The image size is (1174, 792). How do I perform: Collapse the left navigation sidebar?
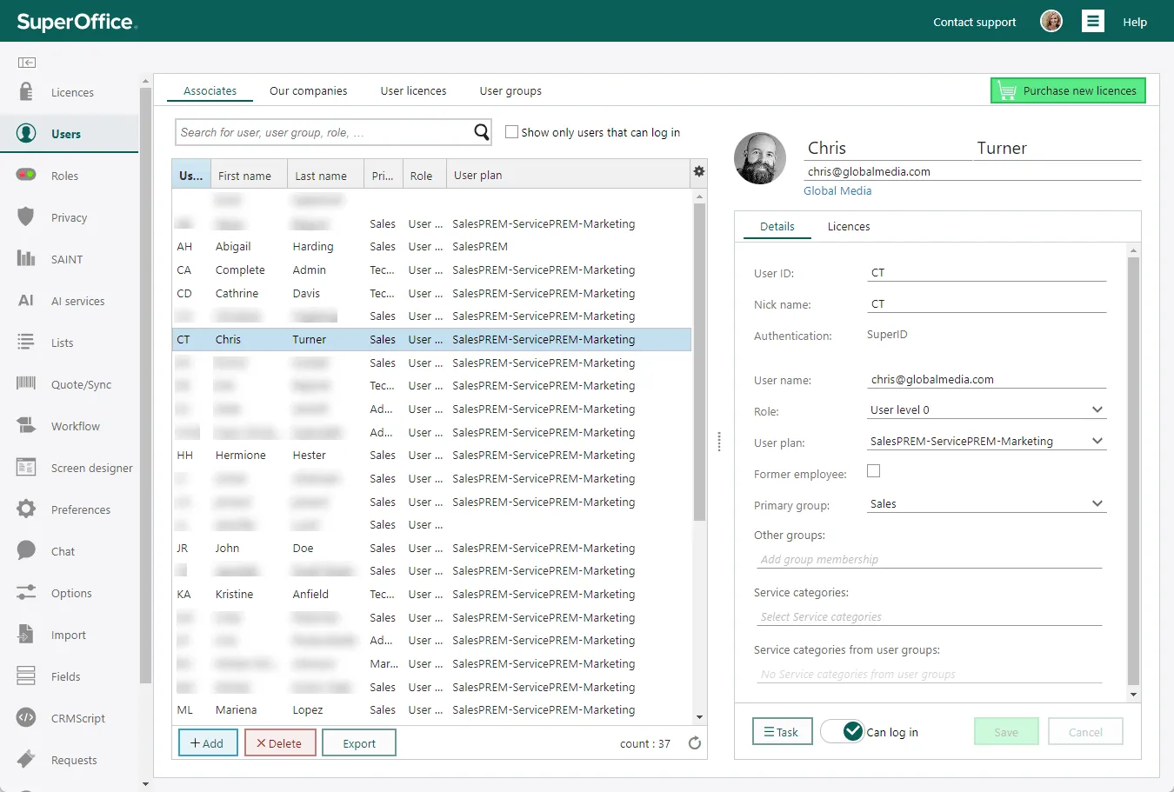point(27,63)
